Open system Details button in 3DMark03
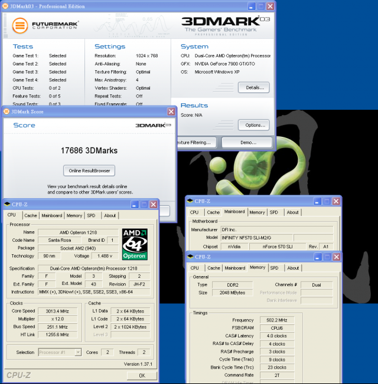 point(254,88)
